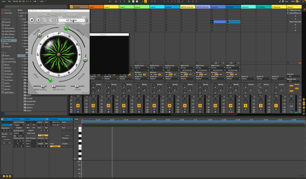306x179 pixels.
Task: Adjust the Synplant volume slider
Action: (x=77, y=86)
